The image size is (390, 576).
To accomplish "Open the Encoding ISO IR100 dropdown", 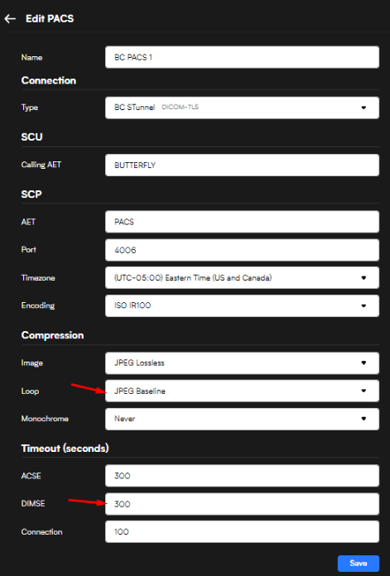I will pos(242,305).
